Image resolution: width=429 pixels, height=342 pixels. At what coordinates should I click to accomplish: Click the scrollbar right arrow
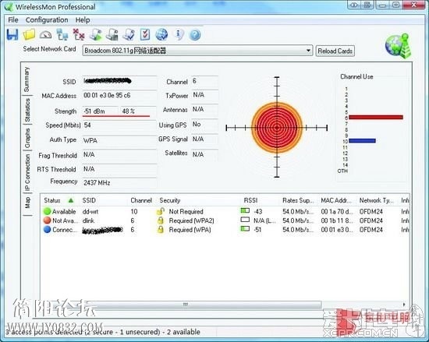coord(404,305)
